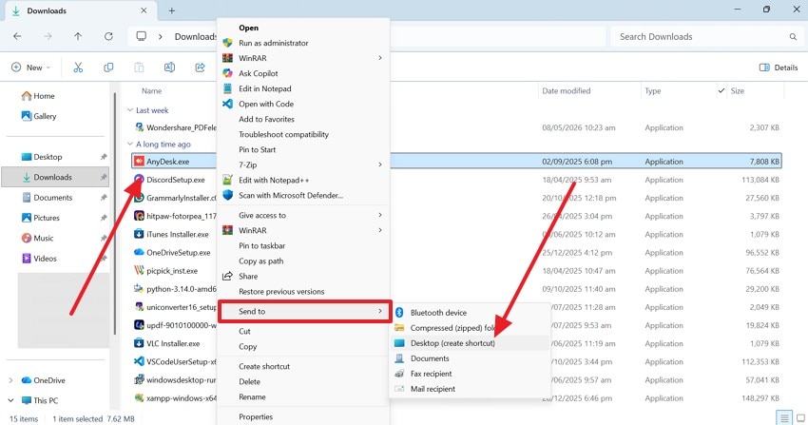Send to Documents
Image resolution: width=808 pixels, height=425 pixels.
click(x=470, y=358)
